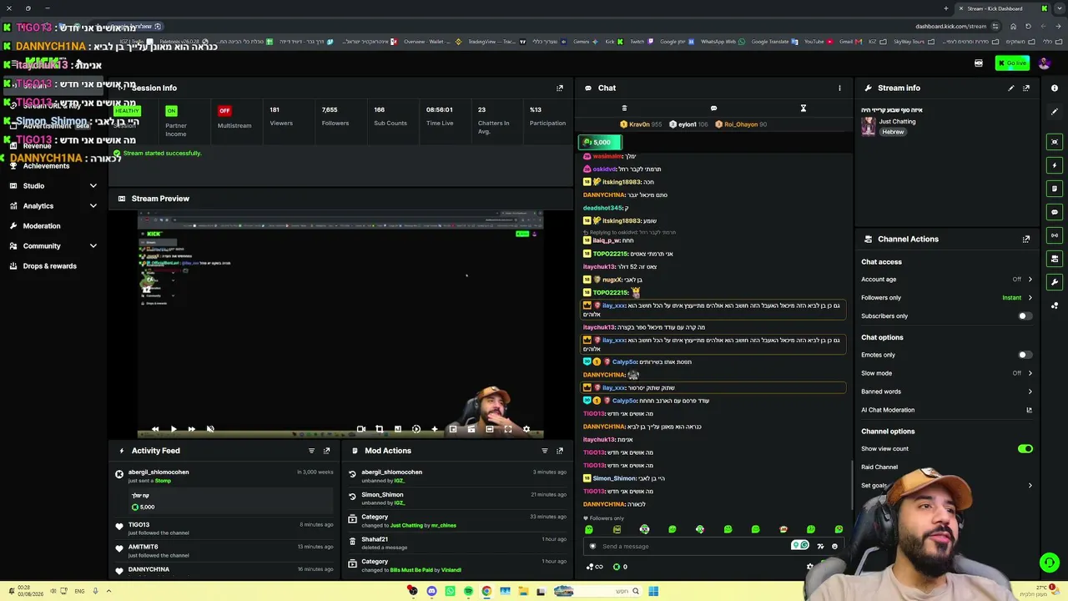Toggle Emotes only chat
Viewport: 1068px width, 601px height.
click(x=1025, y=355)
